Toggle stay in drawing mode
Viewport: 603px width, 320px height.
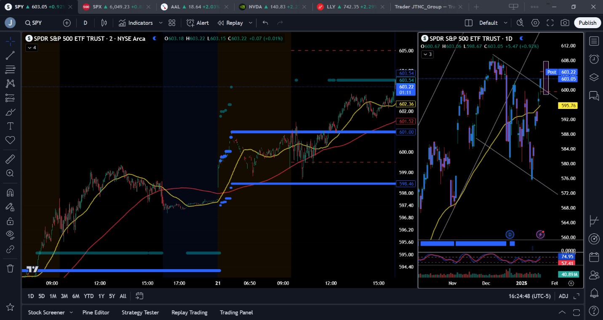point(11,207)
